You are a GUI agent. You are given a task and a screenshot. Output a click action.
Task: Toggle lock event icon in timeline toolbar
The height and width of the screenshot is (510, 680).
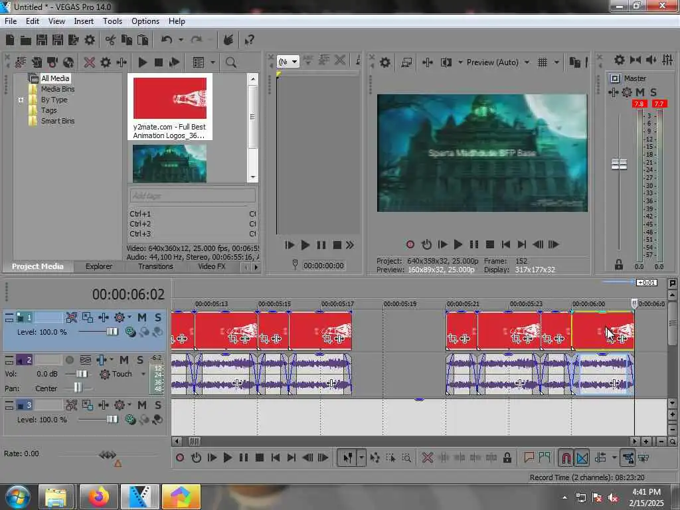pos(507,458)
